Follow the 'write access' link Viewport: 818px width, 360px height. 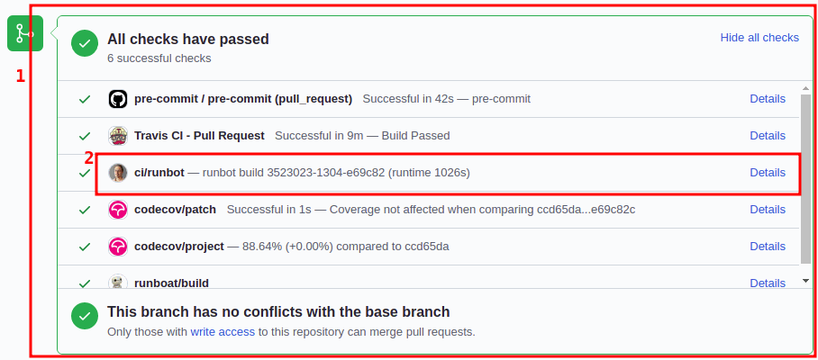(x=223, y=332)
